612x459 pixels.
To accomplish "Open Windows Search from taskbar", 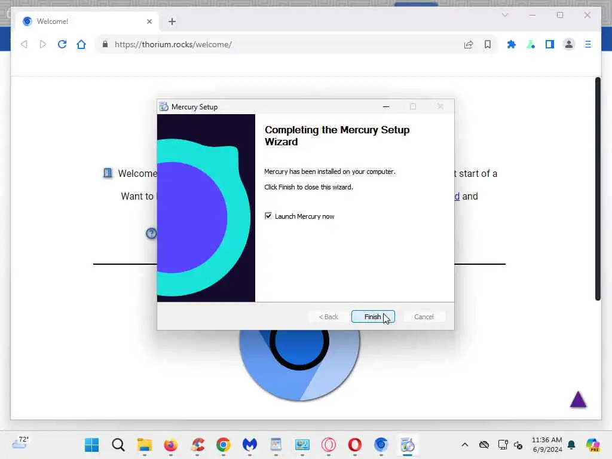I will 118,445.
